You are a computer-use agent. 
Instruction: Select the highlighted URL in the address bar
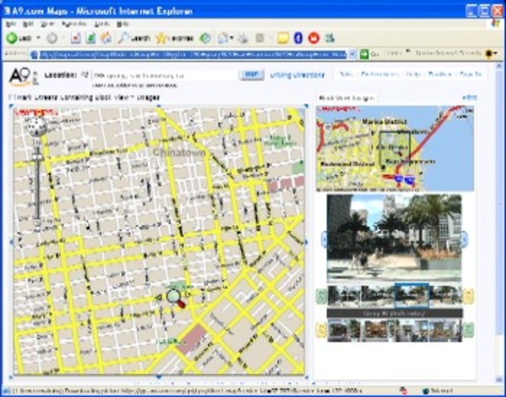click(193, 55)
